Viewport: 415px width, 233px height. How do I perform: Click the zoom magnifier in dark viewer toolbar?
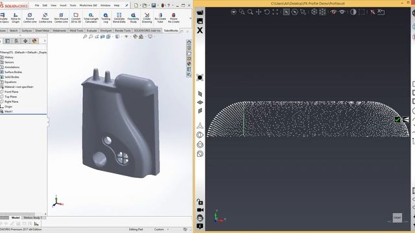250,12
